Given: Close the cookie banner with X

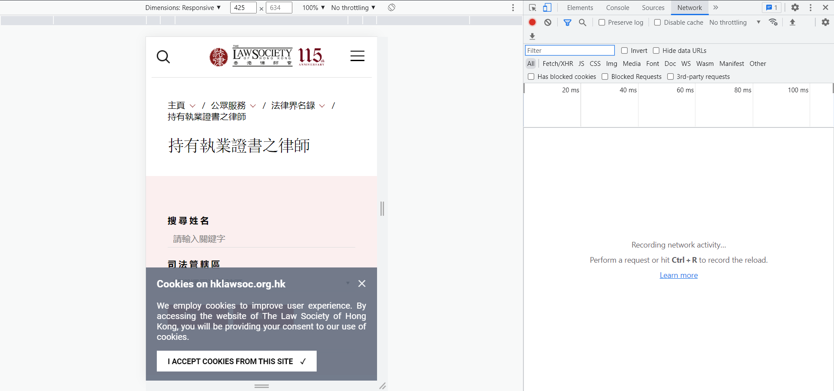Looking at the screenshot, I should [362, 283].
